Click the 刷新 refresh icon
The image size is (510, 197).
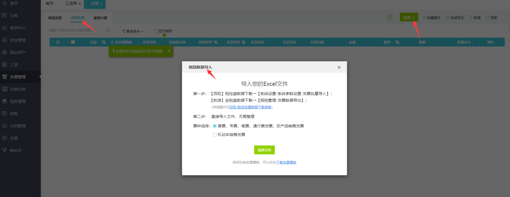tap(488, 18)
